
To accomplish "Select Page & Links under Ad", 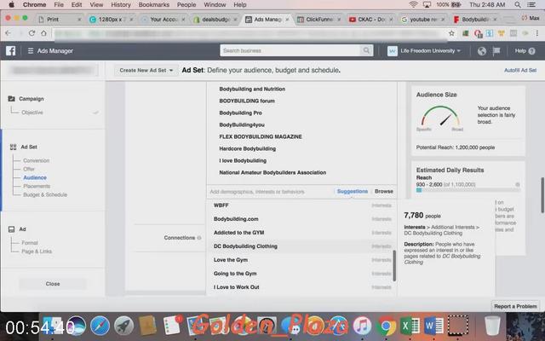I will [37, 251].
